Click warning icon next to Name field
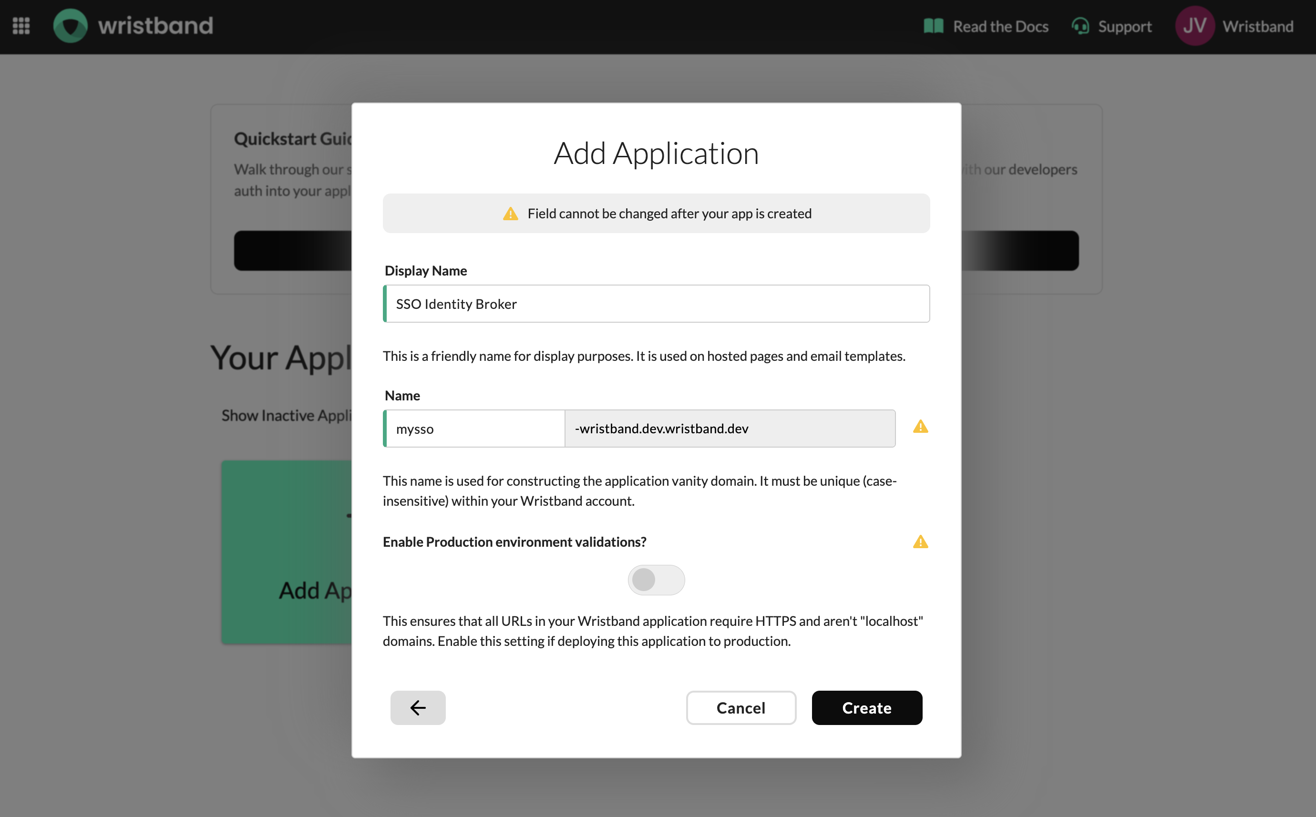Image resolution: width=1316 pixels, height=817 pixels. [x=920, y=427]
